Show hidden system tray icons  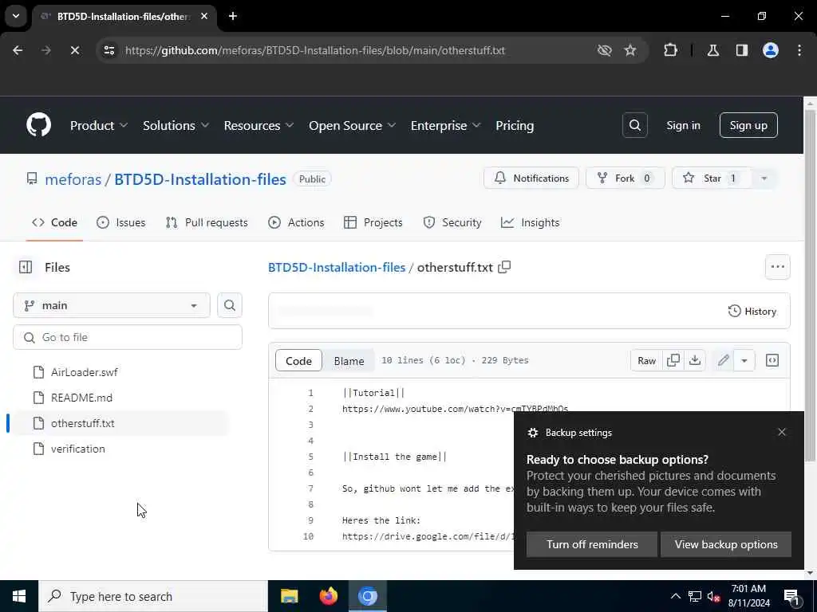tap(675, 596)
